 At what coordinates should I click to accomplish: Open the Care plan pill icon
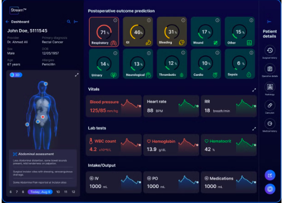[270, 105]
